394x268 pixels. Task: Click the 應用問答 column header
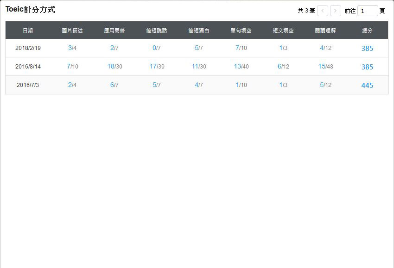click(x=114, y=31)
